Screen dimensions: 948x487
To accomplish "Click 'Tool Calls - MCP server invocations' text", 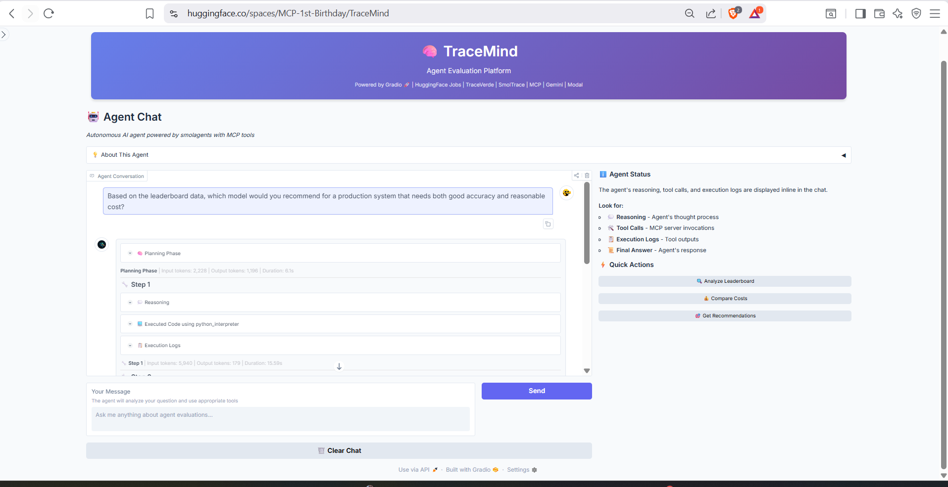I will click(x=665, y=228).
